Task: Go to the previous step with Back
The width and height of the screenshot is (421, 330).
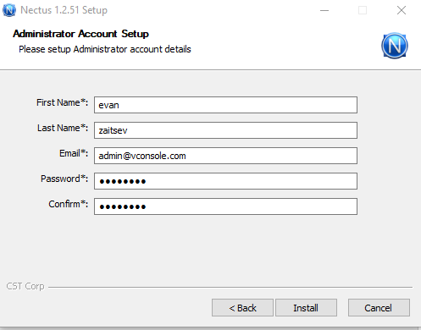Action: pos(242,308)
